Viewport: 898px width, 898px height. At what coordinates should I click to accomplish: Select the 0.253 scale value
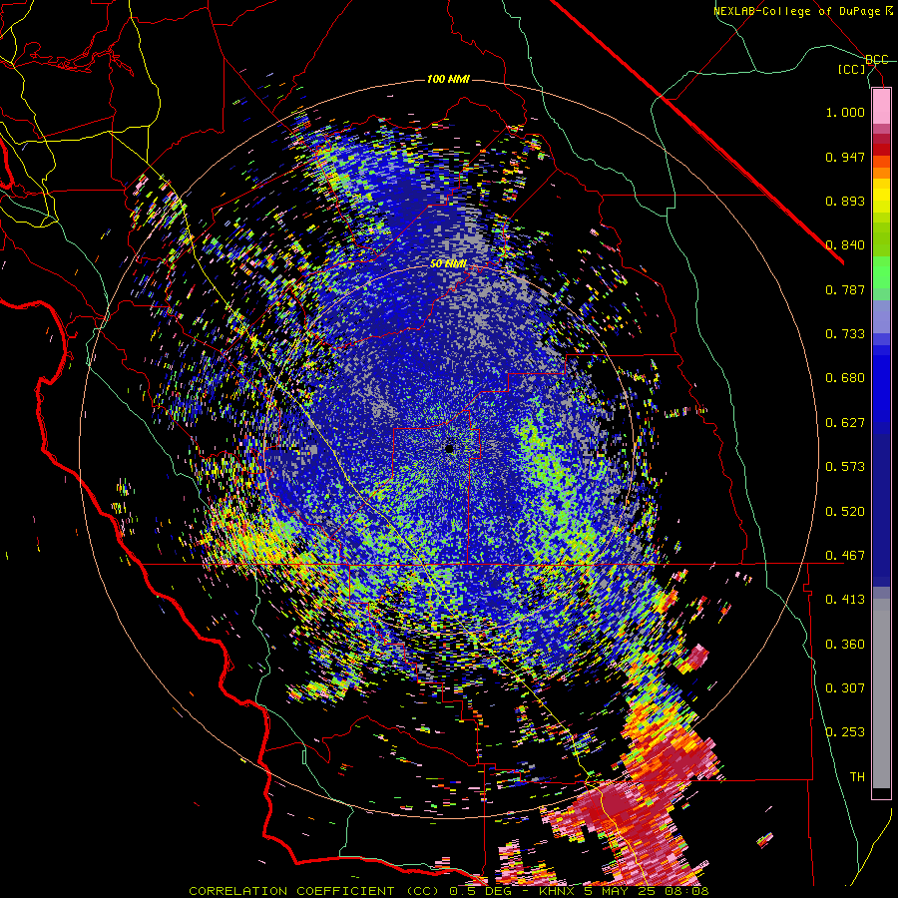click(845, 732)
